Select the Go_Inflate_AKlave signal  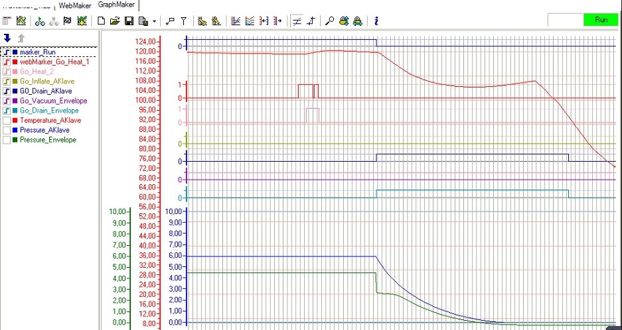(x=48, y=81)
